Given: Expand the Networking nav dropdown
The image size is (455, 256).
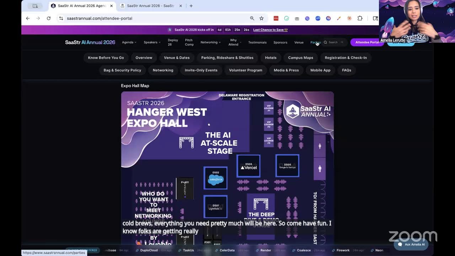Looking at the screenshot, I should coord(210,42).
